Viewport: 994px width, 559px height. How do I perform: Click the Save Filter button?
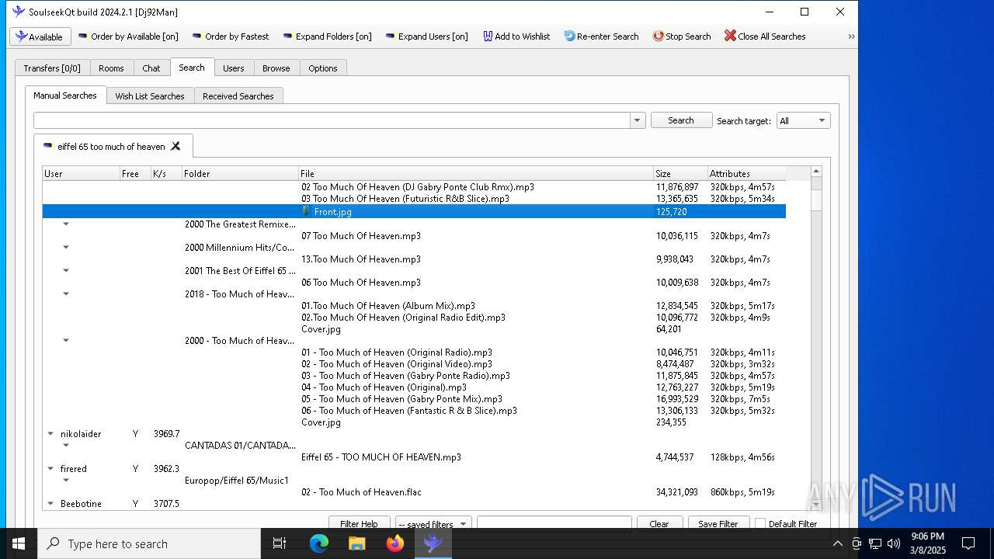point(718,523)
